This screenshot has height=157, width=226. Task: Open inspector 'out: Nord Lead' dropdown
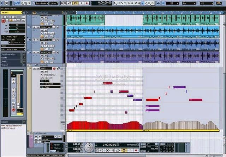13,39
